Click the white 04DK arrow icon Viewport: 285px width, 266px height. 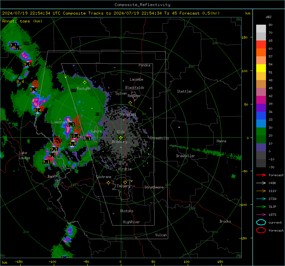[x=261, y=183]
